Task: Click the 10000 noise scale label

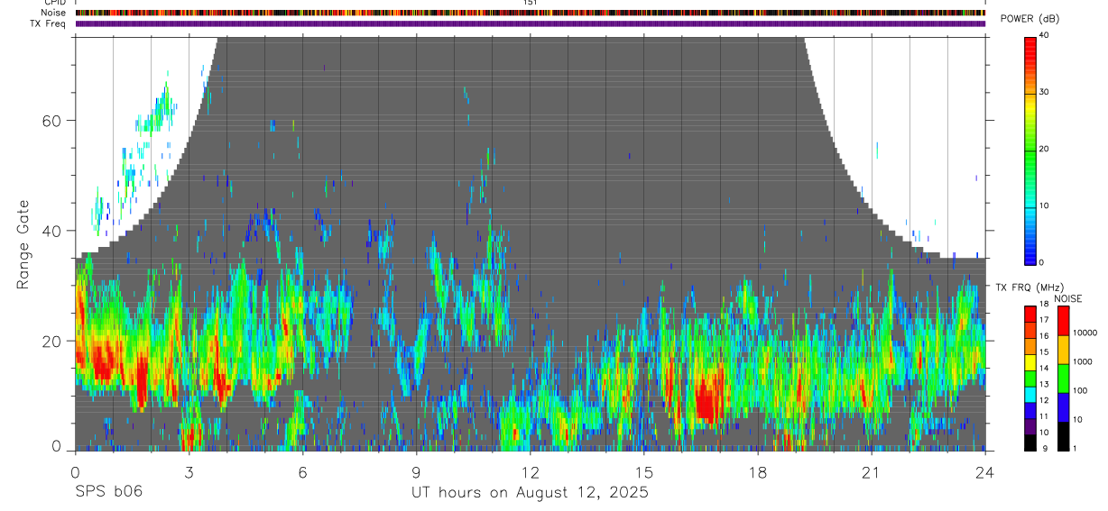Action: [x=1085, y=333]
